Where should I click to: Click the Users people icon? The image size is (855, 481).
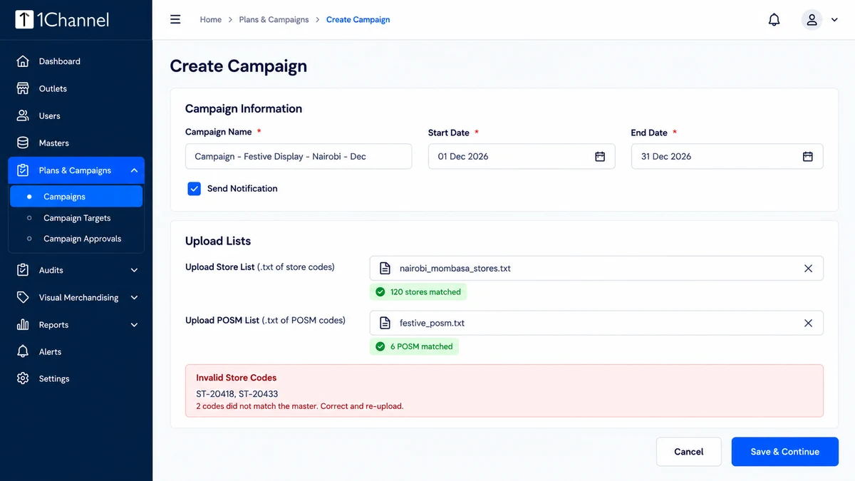[x=23, y=115]
